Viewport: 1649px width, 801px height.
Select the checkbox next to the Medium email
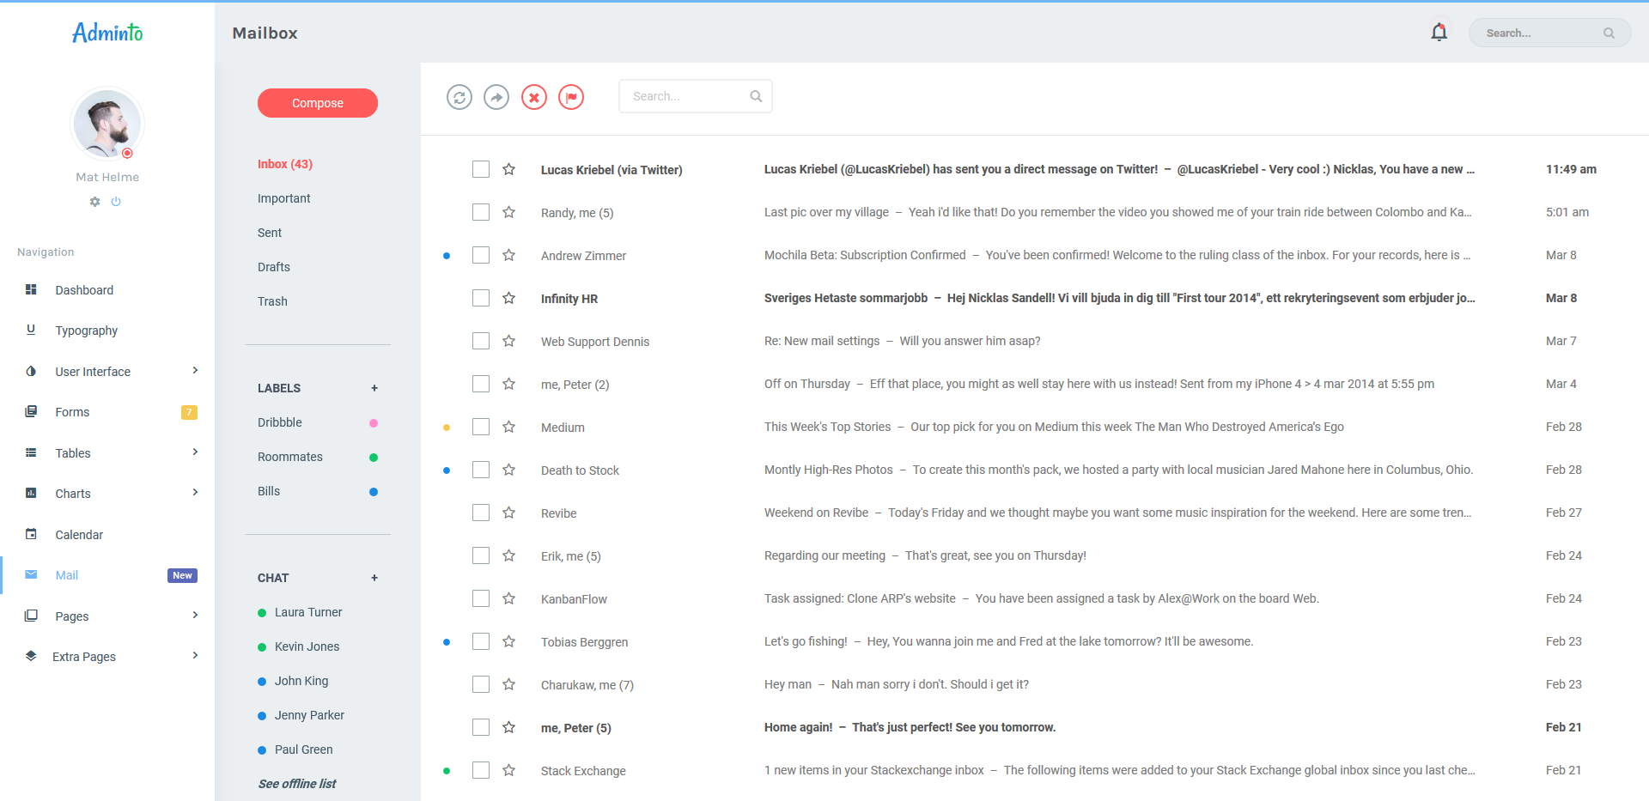pyautogui.click(x=480, y=427)
